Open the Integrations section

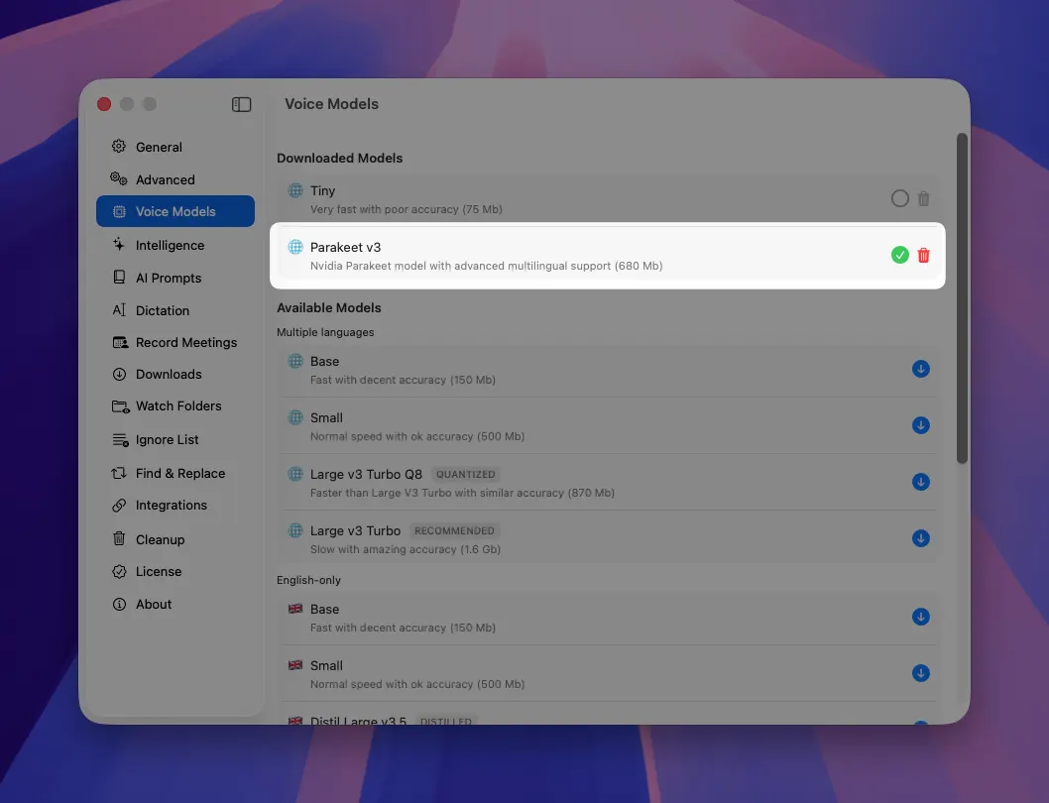[175, 506]
